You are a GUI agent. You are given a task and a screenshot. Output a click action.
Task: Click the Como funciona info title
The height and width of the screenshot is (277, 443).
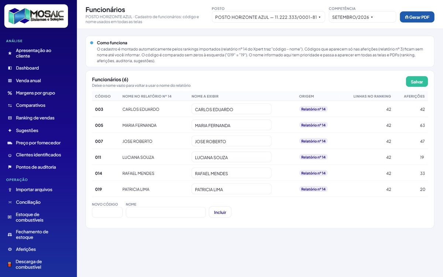click(x=112, y=43)
